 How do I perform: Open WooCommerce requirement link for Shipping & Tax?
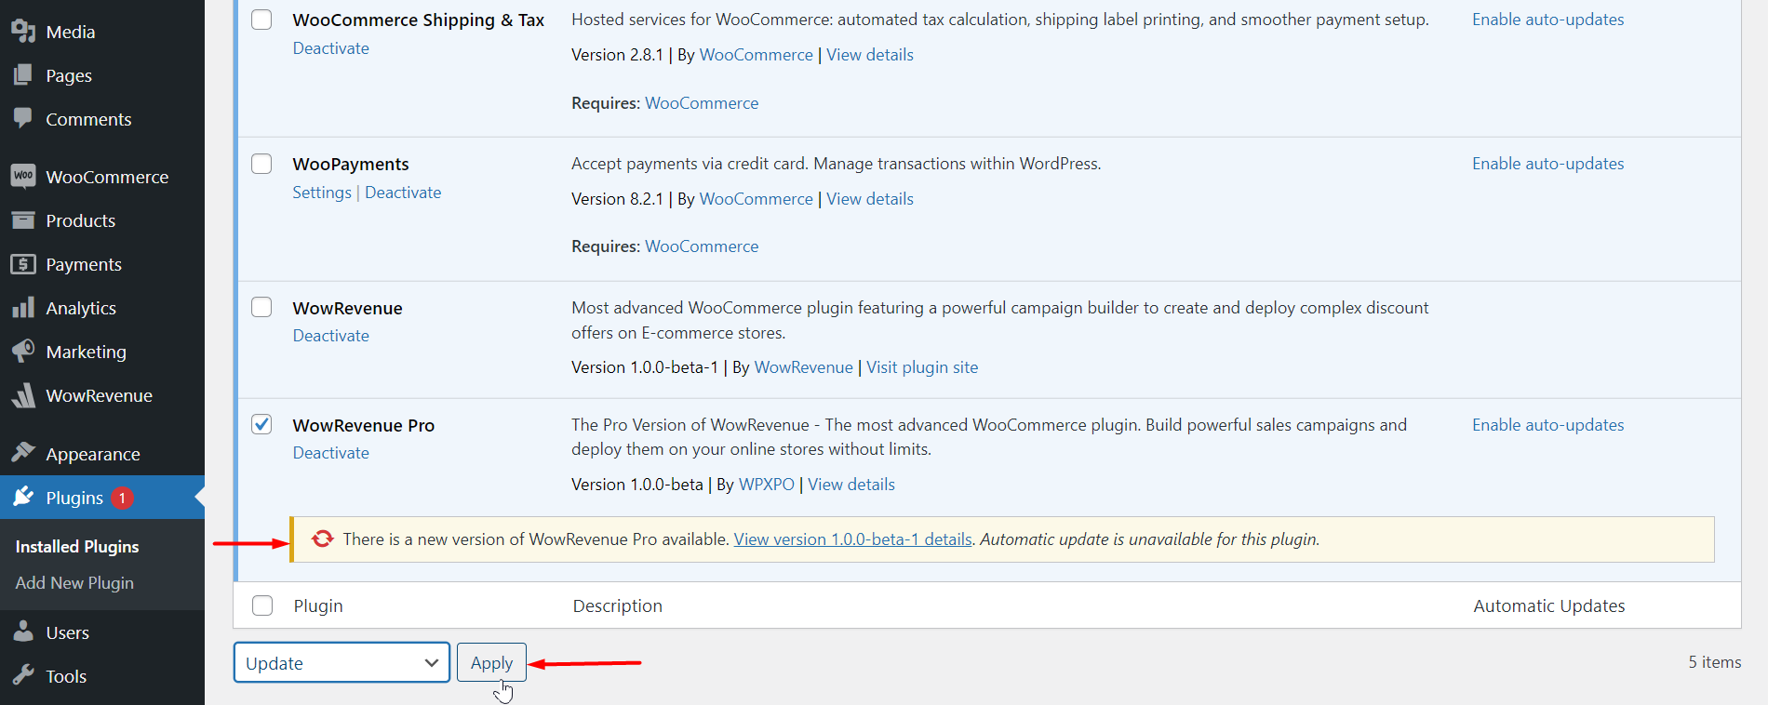point(702,103)
